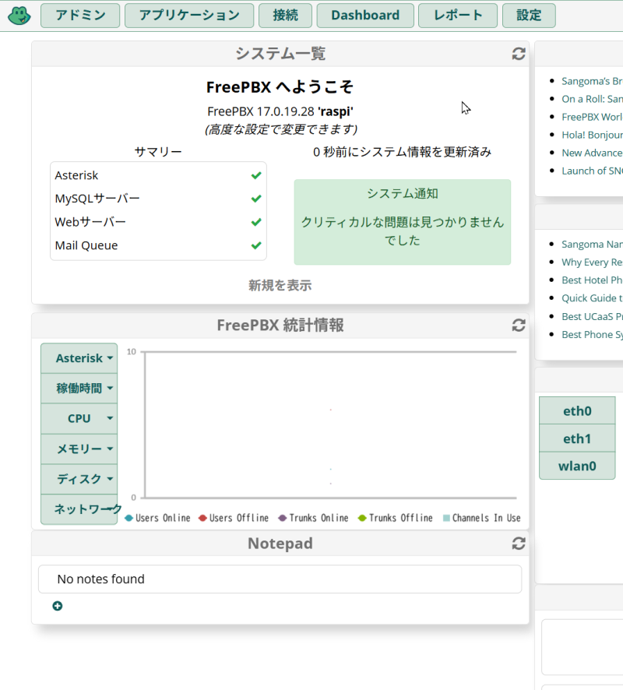Open the Best Hotel Ph… blog link

click(x=592, y=280)
